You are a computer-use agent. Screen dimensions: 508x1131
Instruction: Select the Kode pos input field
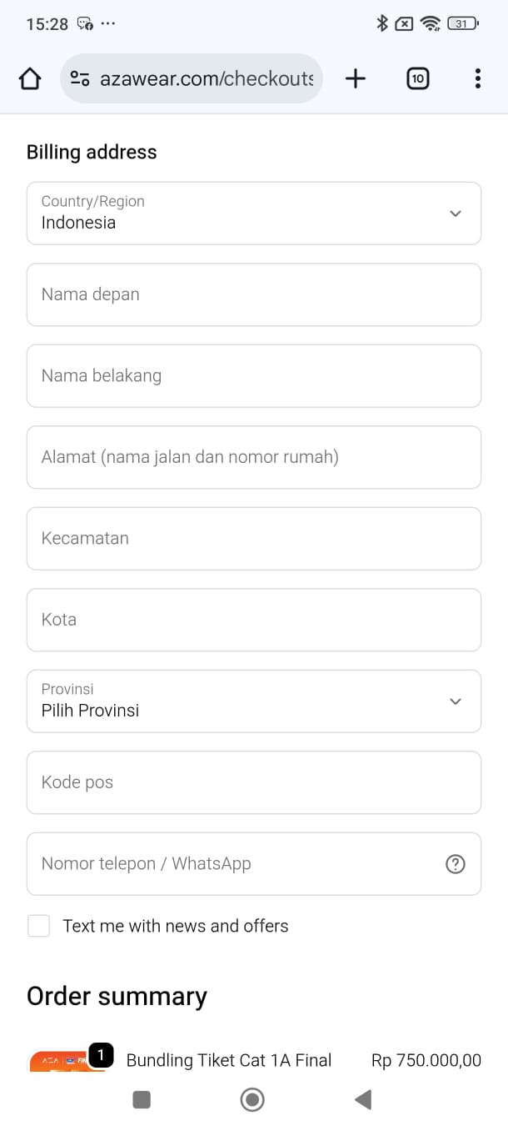(x=254, y=782)
